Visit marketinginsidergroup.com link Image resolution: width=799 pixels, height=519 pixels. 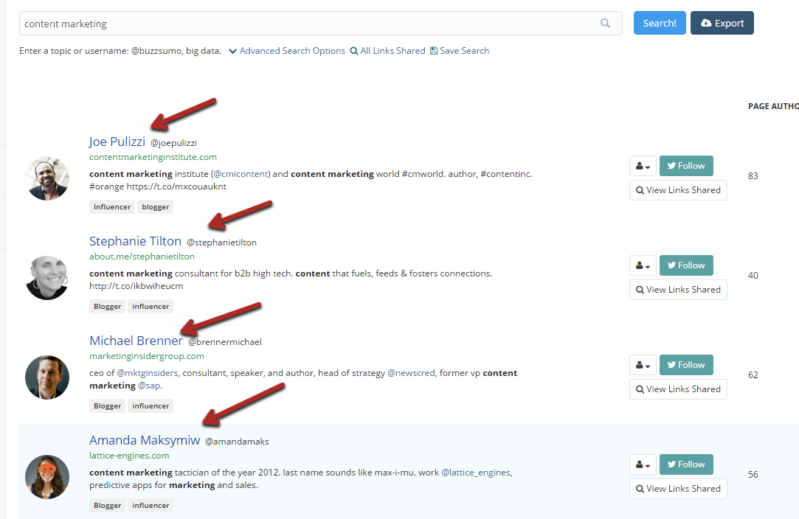tap(147, 356)
